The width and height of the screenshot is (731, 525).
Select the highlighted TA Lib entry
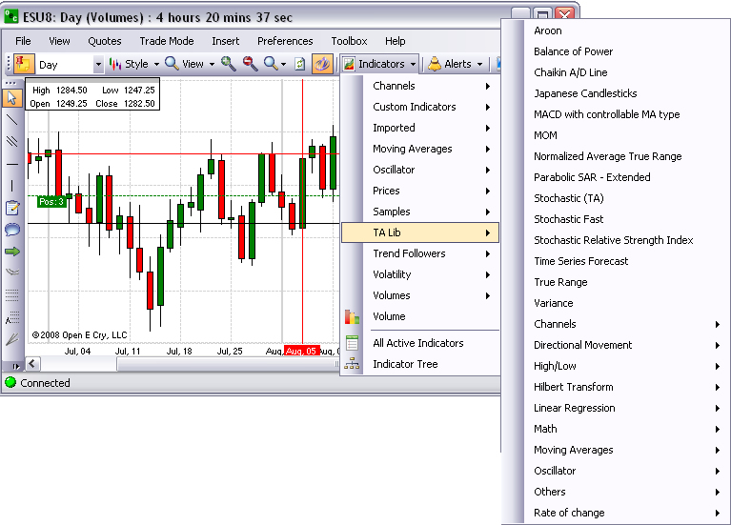coord(420,232)
